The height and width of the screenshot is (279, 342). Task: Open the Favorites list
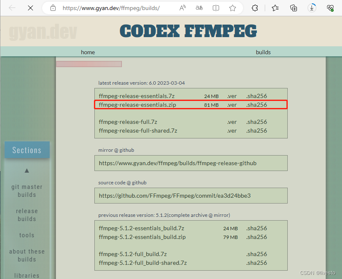click(276, 8)
